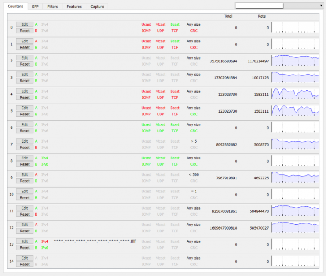This screenshot has width=326, height=276.
Task: Switch to the SFP tab
Action: point(35,7)
